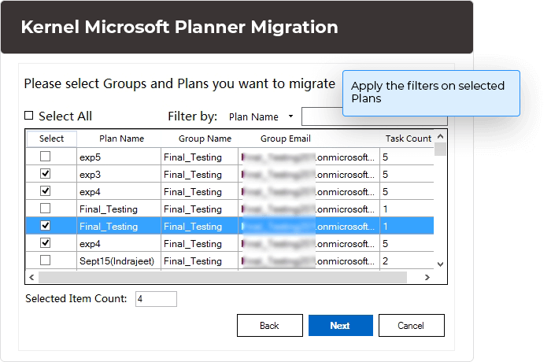Click the Back button
The height and width of the screenshot is (362, 551).
[269, 326]
